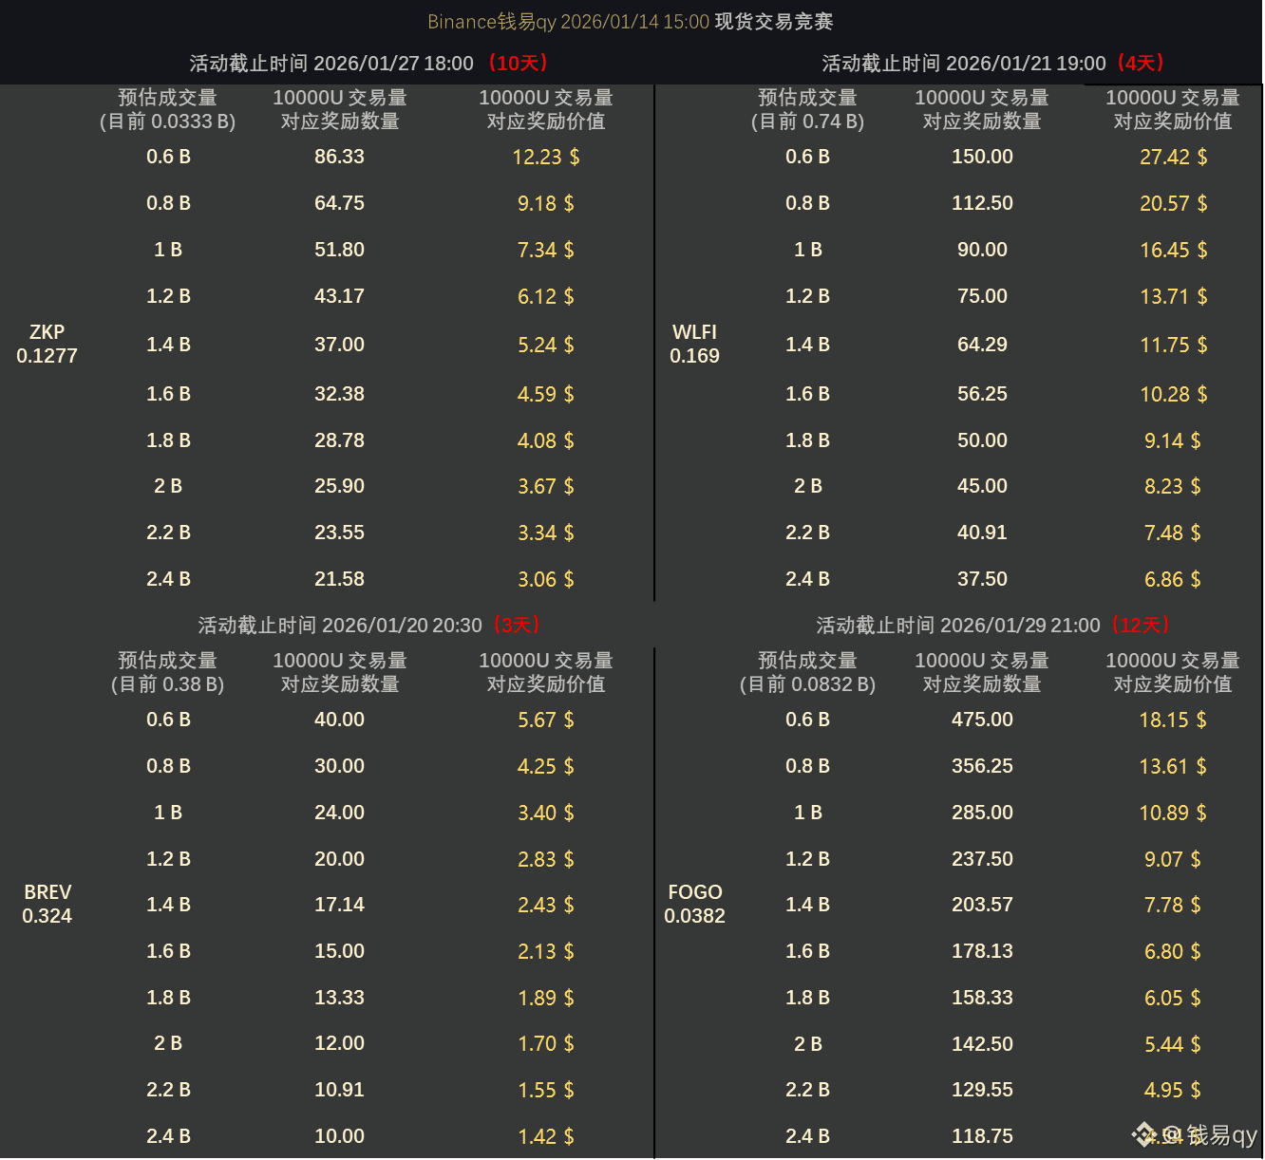Select FOGO reward quantity '475.00'
The image size is (1265, 1160).
point(982,720)
